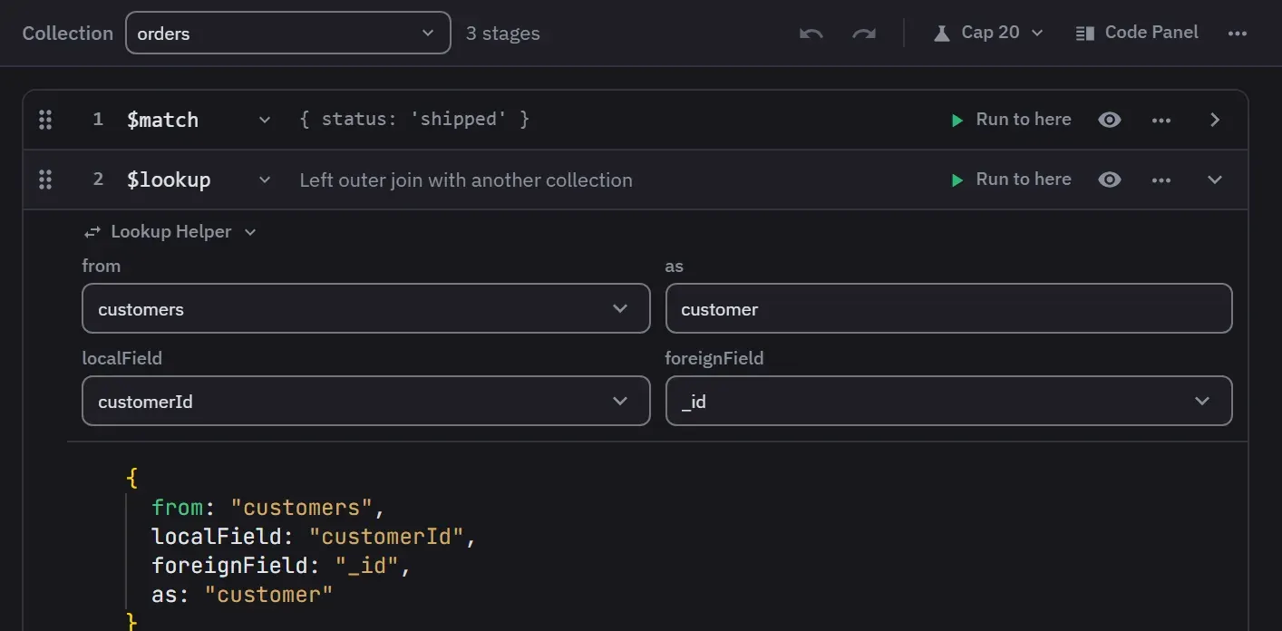Click the flask icon next to Cap 20
This screenshot has height=631, width=1282.
[941, 33]
